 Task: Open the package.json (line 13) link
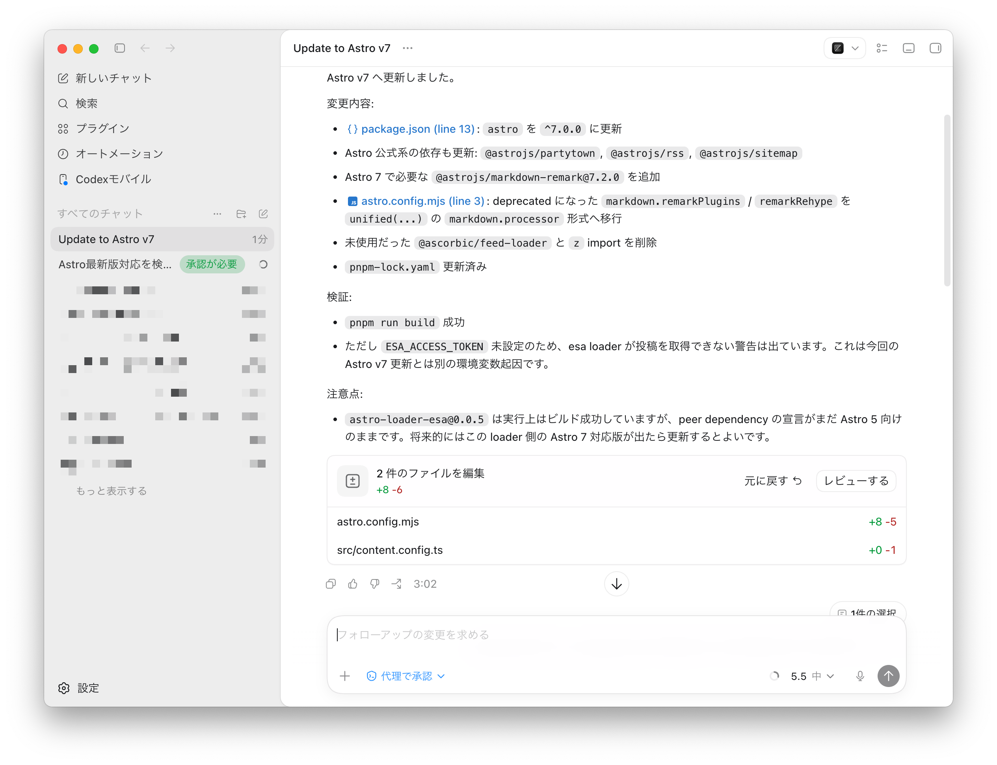(411, 129)
